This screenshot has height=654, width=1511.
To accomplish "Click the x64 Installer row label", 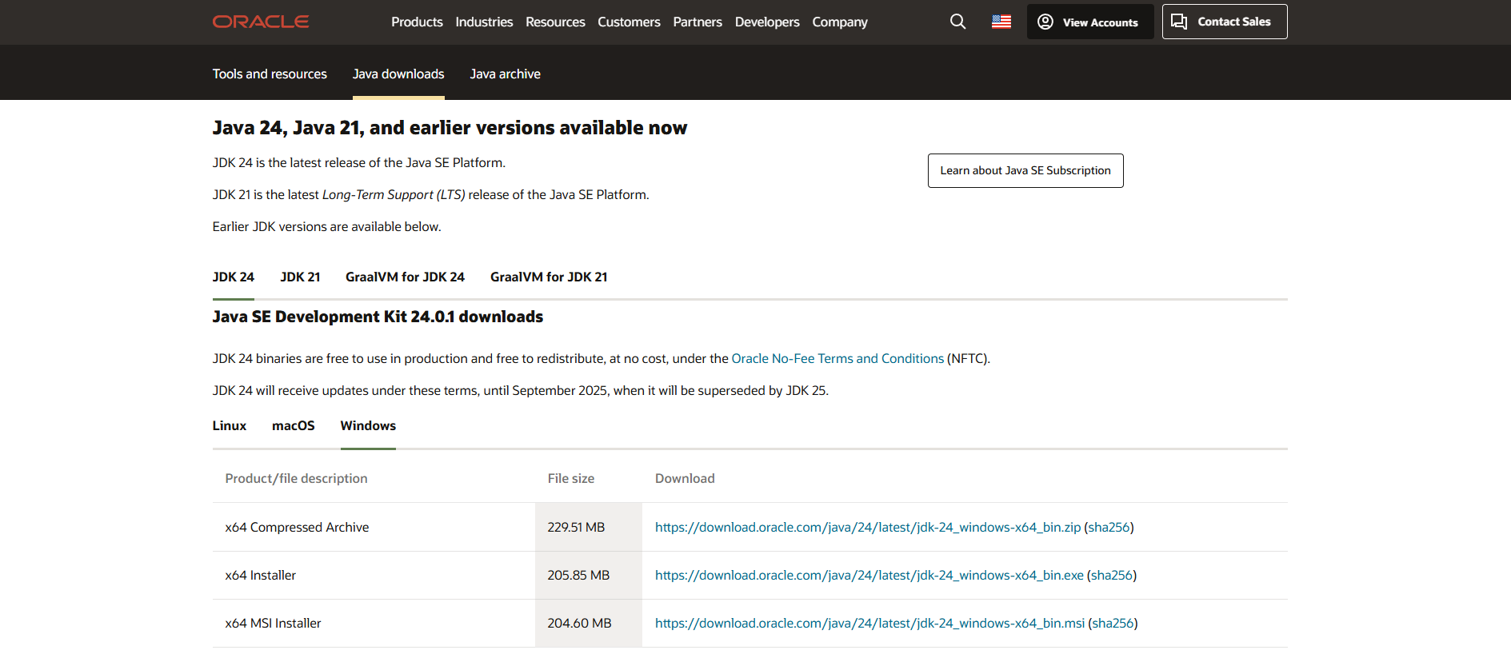I will [261, 575].
